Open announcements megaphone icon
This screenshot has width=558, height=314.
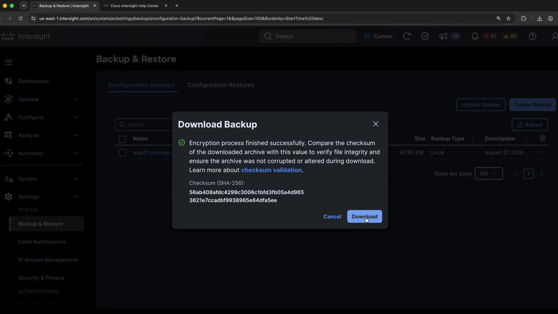coord(443,36)
